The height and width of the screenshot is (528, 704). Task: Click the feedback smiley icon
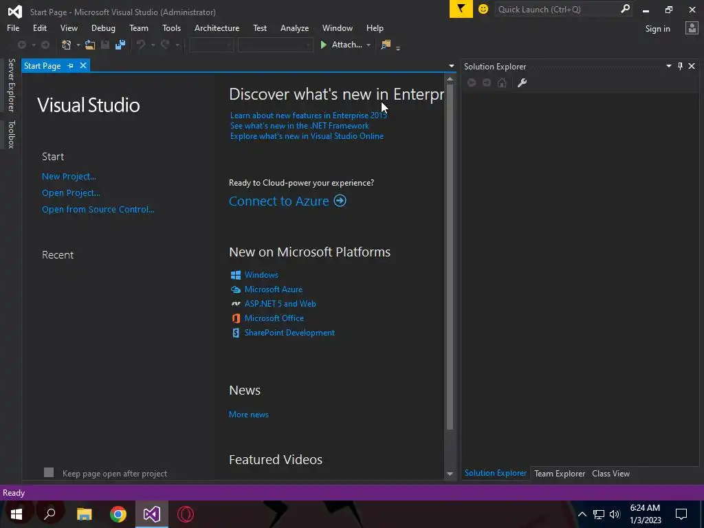pyautogui.click(x=483, y=9)
